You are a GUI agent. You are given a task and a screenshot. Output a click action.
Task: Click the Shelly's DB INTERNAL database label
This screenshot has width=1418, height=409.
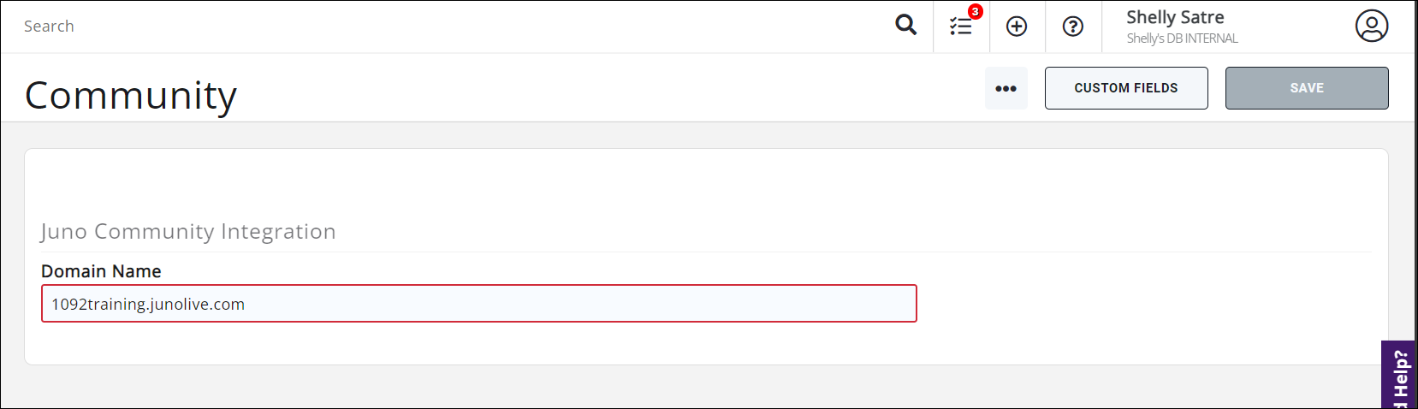tap(1182, 39)
